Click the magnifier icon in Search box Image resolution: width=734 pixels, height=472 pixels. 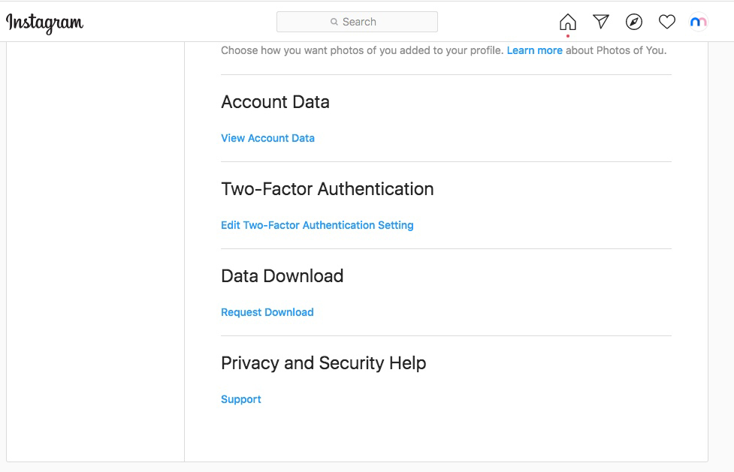(334, 22)
